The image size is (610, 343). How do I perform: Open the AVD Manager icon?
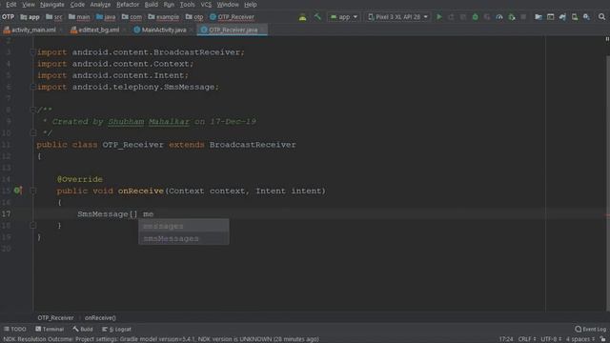(x=575, y=17)
